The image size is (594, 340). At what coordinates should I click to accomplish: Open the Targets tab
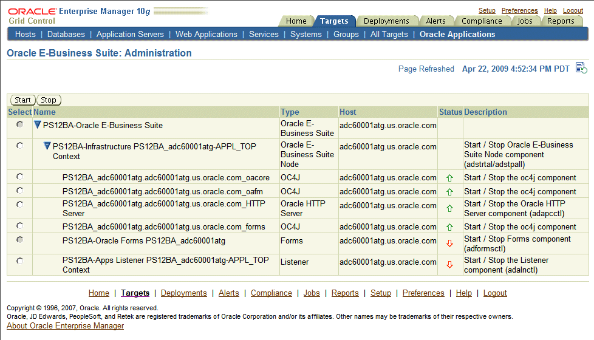334,21
